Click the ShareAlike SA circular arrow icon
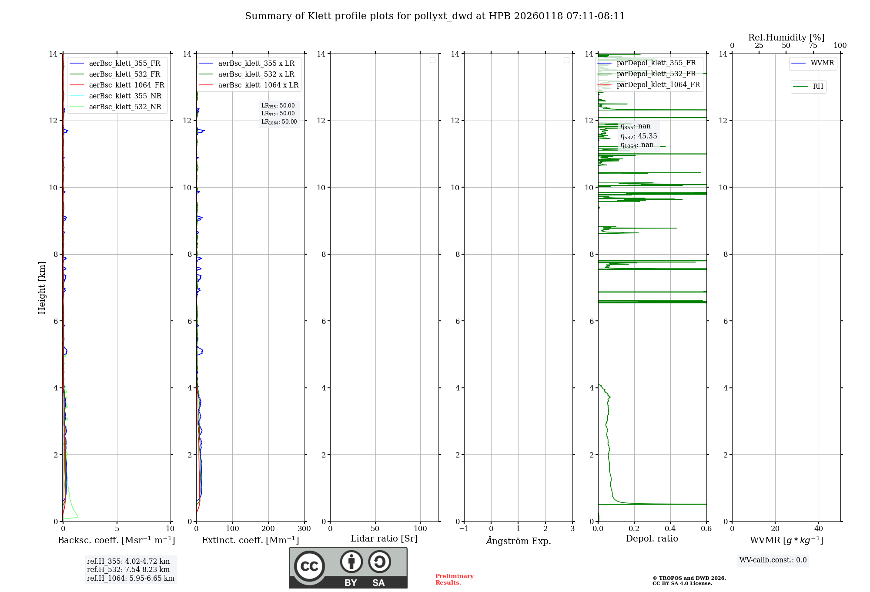The image size is (870, 592). [x=379, y=562]
